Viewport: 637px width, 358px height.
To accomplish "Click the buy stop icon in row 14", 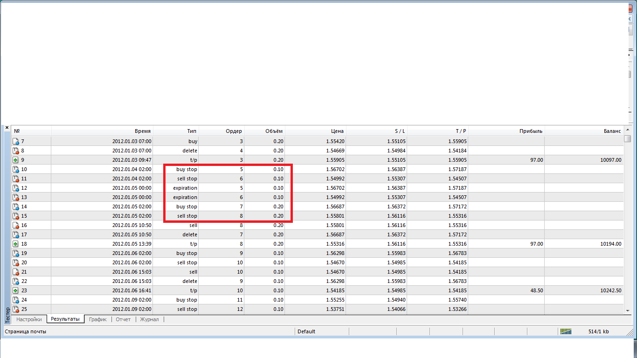I will coord(16,207).
